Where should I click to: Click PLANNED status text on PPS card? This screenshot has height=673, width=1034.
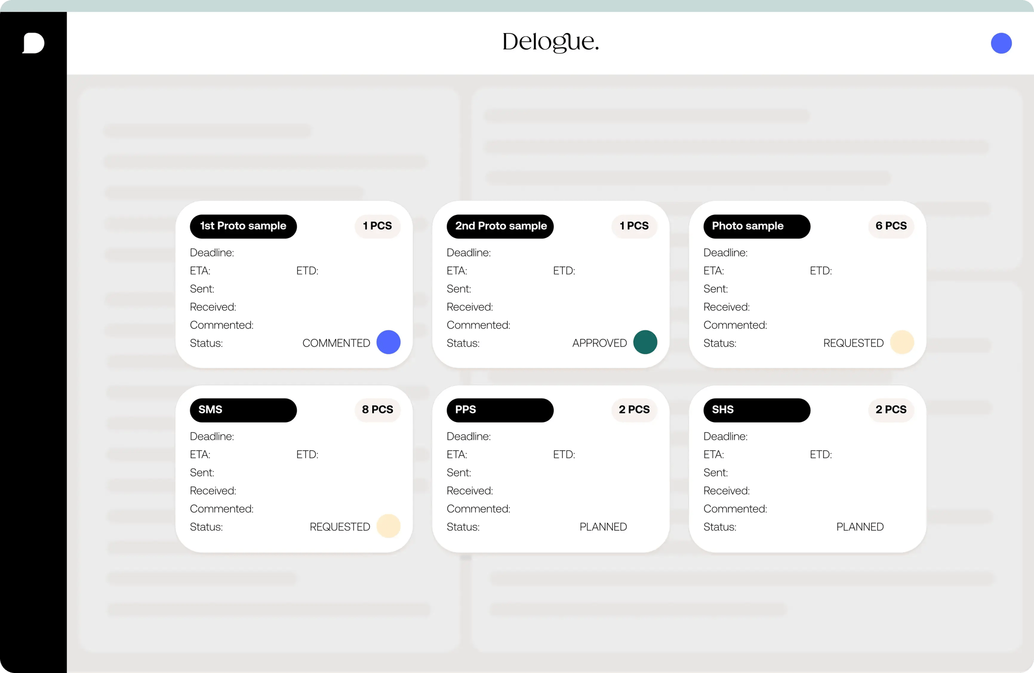pos(603,527)
